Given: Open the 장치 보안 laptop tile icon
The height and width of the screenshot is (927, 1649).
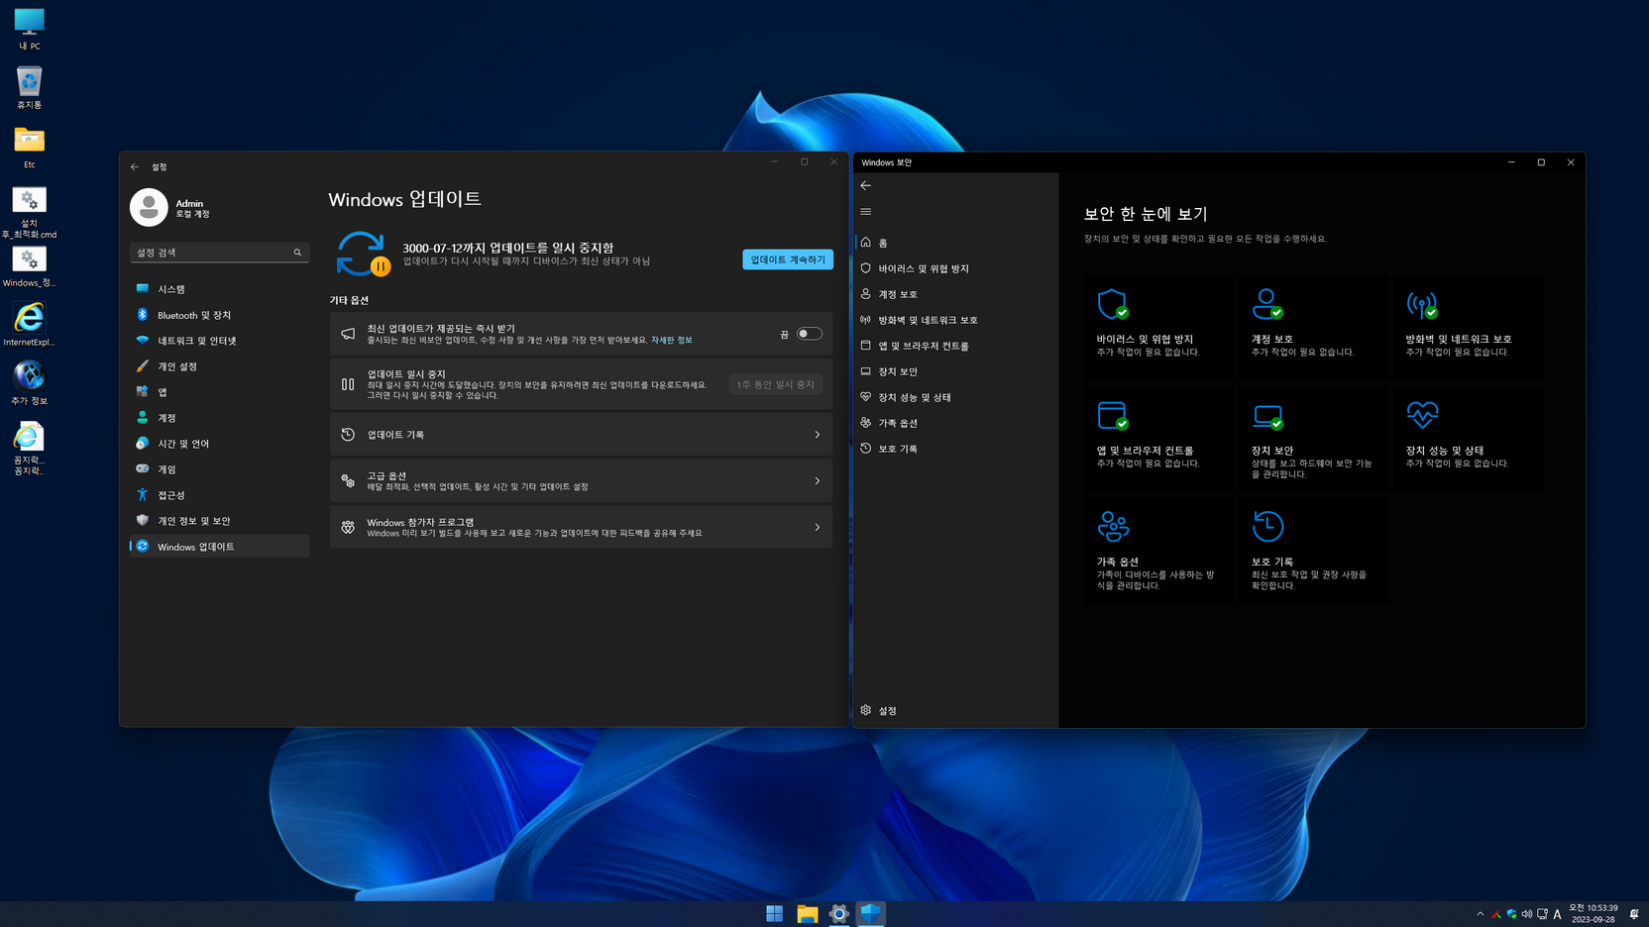Looking at the screenshot, I should 1266,416.
